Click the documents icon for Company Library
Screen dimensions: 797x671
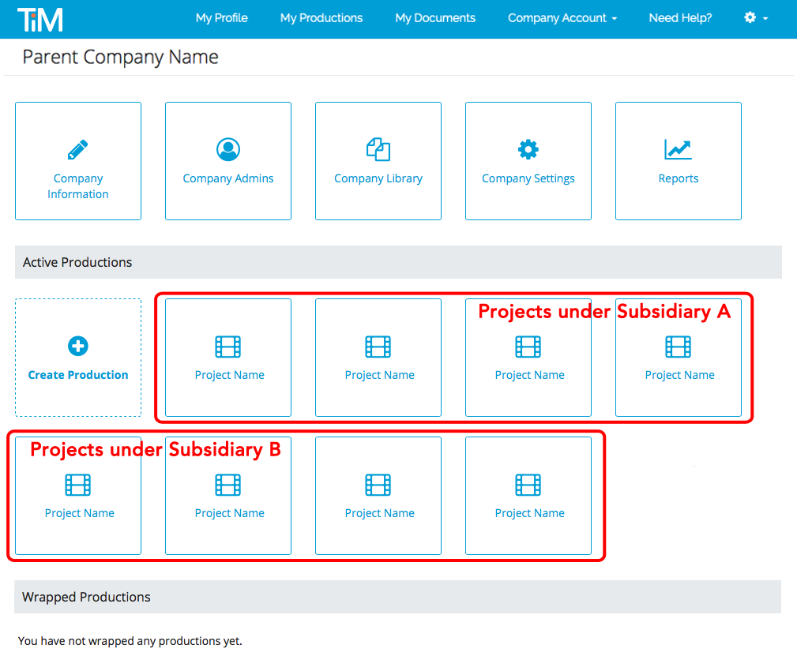[x=378, y=149]
